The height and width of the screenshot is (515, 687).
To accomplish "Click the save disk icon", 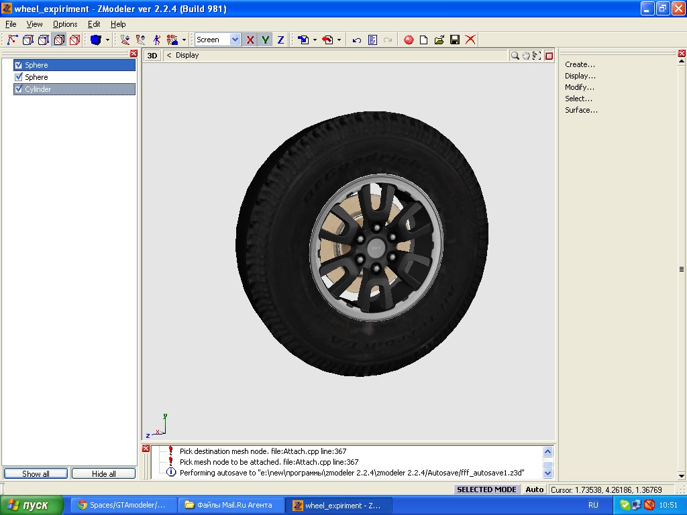I will point(455,40).
